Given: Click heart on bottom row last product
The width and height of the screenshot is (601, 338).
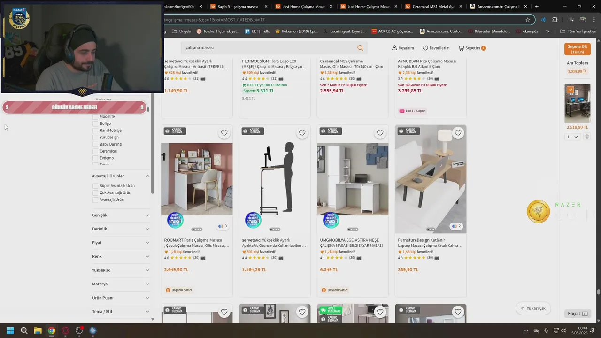Looking at the screenshot, I should (458, 312).
